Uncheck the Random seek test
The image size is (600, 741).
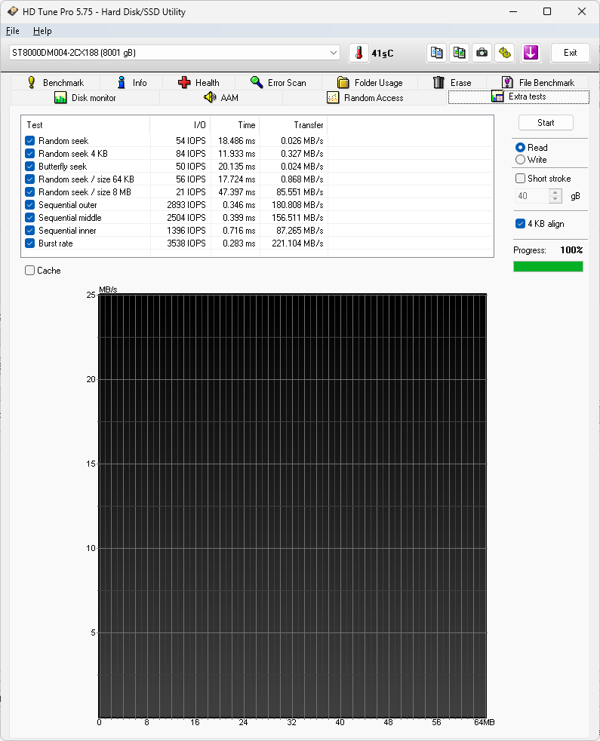click(29, 141)
